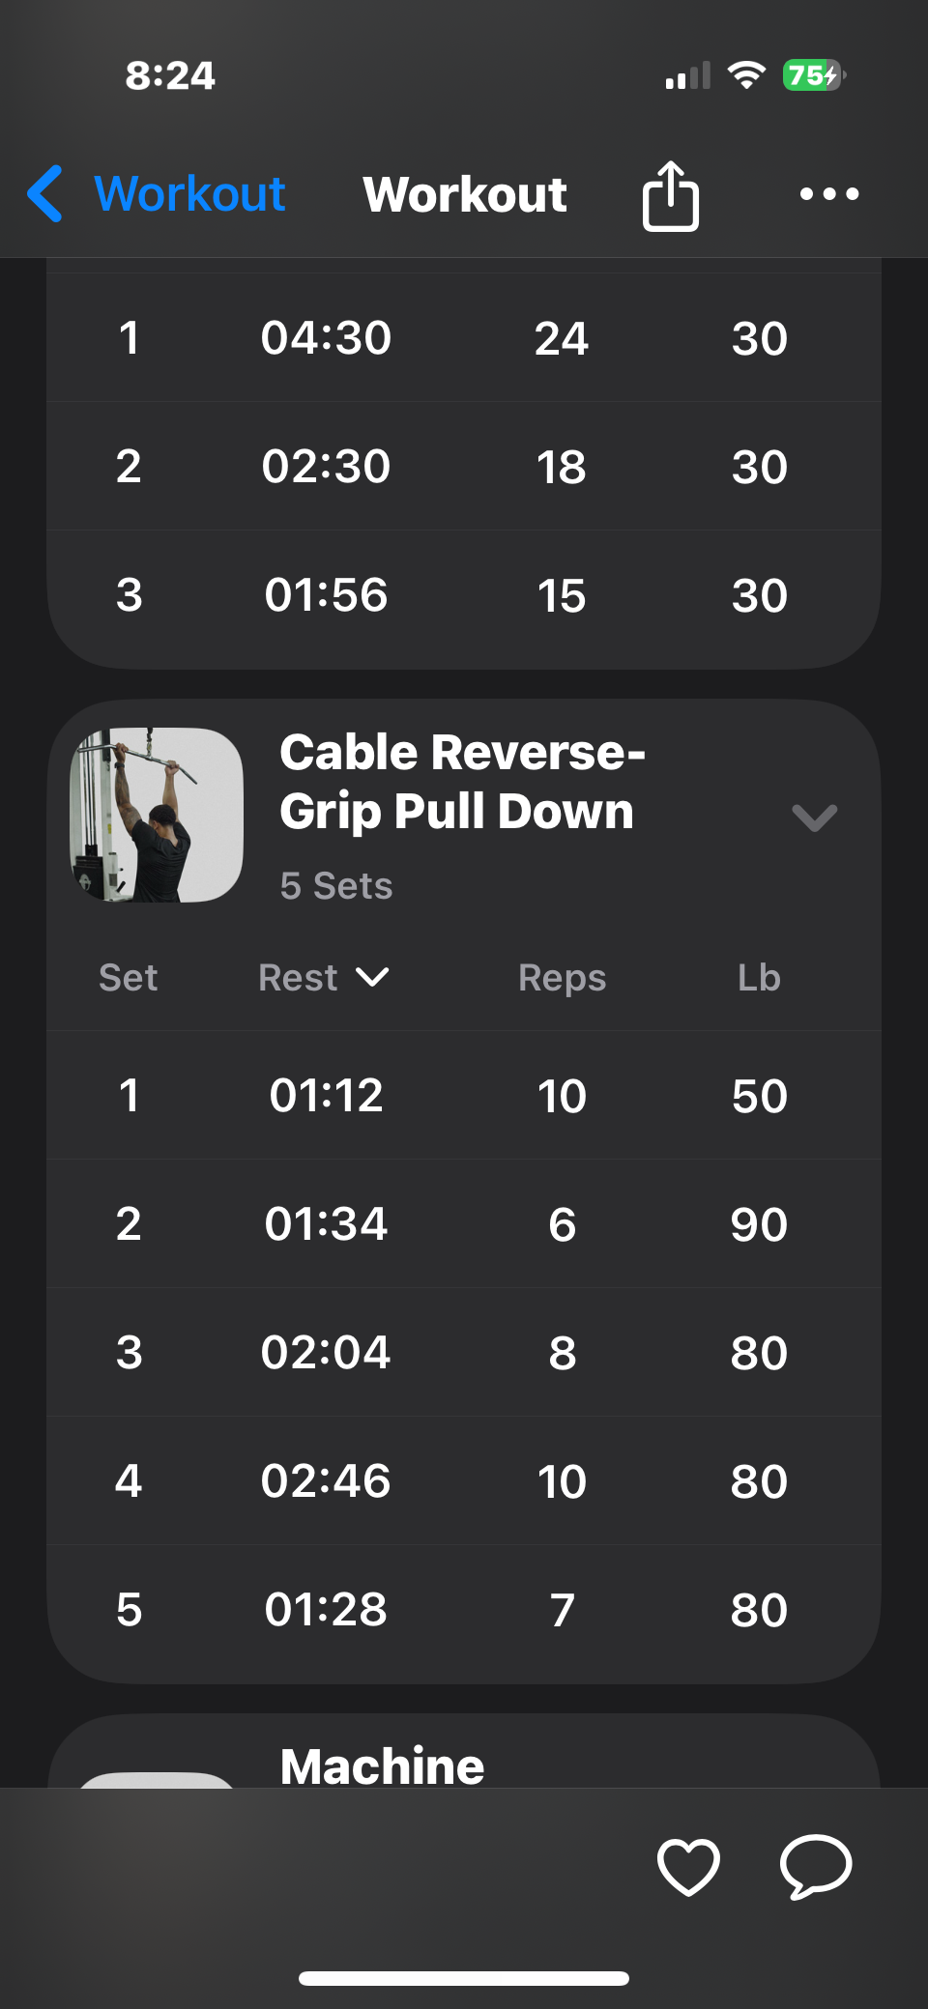Tap the 02:46 rest time in set 4

(x=326, y=1480)
